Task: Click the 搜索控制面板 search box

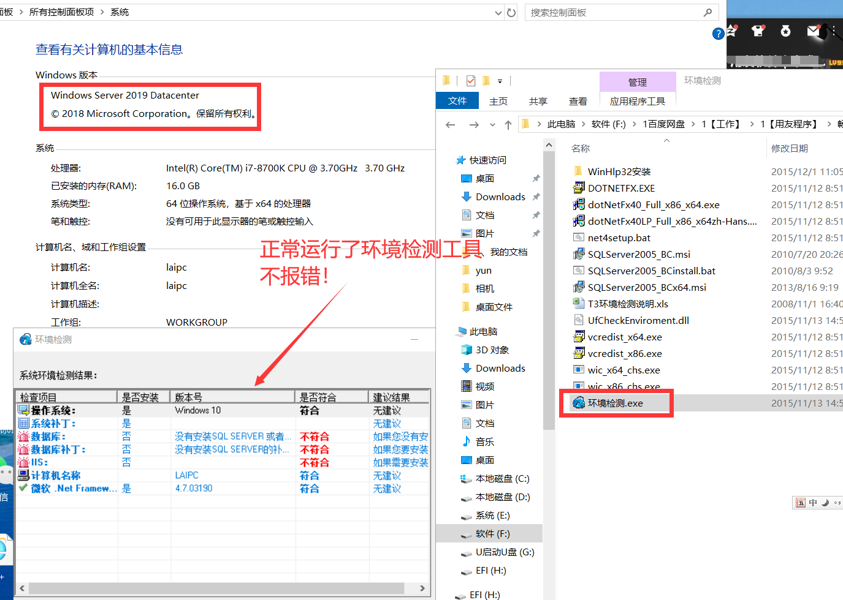Action: pyautogui.click(x=622, y=12)
